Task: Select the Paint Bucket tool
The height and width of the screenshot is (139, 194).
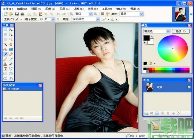Action: coord(5,49)
